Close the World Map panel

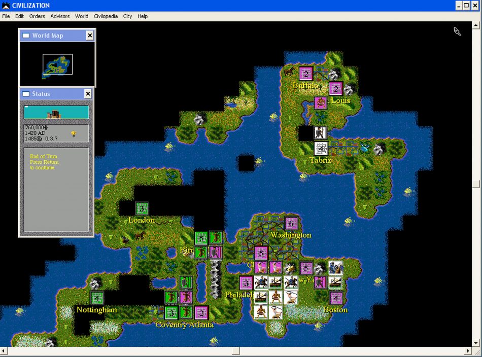90,35
